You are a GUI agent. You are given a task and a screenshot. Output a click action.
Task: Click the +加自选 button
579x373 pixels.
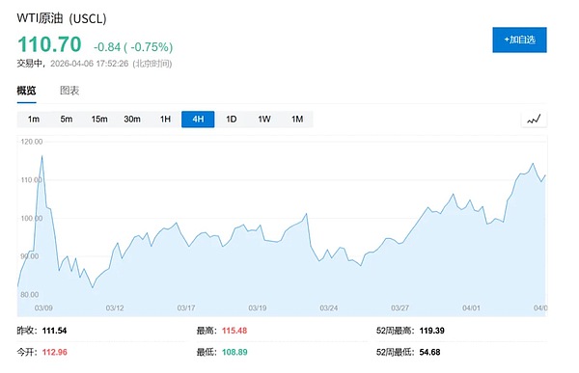tap(519, 40)
